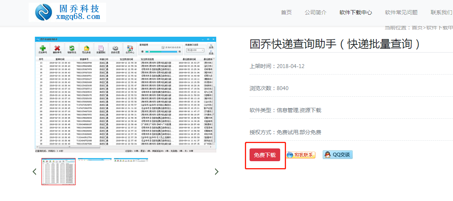Viewport: 453px width, 201px height.
Task: Click the 发出物流时间 column header
Action: [126, 59]
